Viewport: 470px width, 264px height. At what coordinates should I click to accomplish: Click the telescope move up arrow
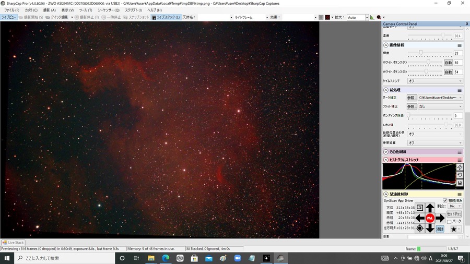[430, 208]
